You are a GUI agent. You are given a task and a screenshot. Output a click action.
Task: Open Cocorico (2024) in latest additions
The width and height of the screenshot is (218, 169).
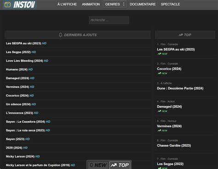(17, 96)
